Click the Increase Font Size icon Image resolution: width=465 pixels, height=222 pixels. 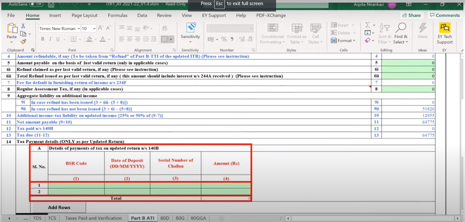tap(100, 28)
